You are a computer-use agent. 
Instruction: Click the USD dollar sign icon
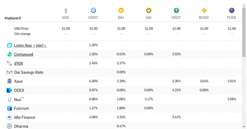pyautogui.click(x=66, y=10)
